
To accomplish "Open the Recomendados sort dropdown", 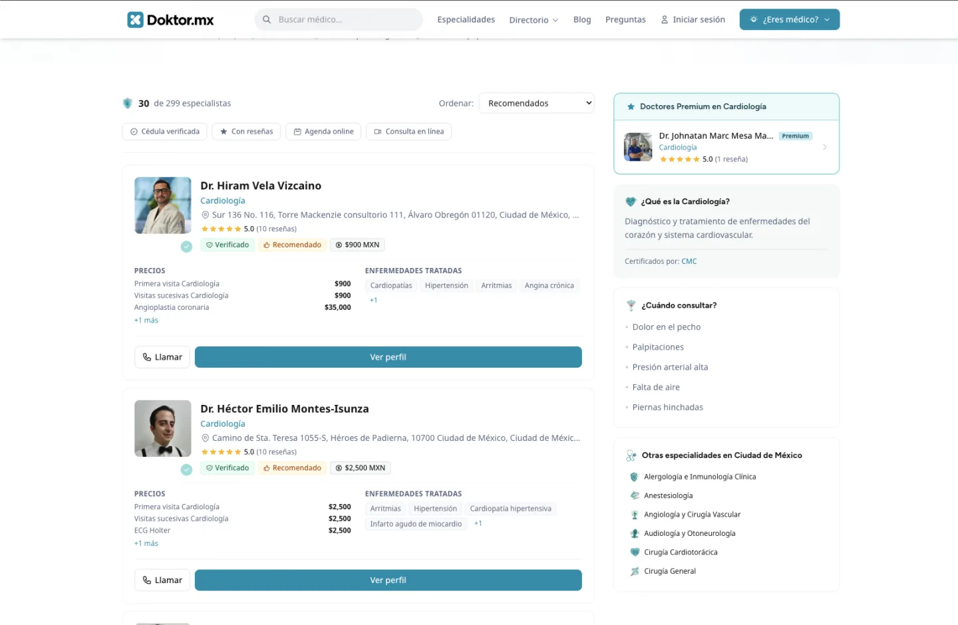I will tap(536, 103).
